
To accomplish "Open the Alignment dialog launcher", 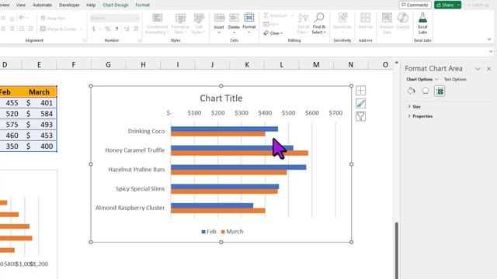I will click(85, 40).
